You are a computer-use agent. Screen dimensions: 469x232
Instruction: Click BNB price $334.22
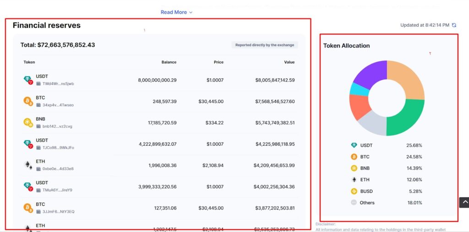click(214, 122)
